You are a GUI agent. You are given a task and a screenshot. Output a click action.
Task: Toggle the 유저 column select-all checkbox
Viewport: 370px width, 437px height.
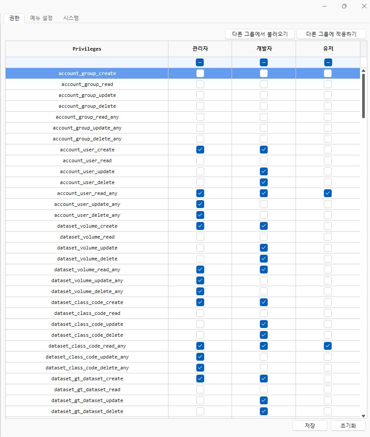point(328,62)
